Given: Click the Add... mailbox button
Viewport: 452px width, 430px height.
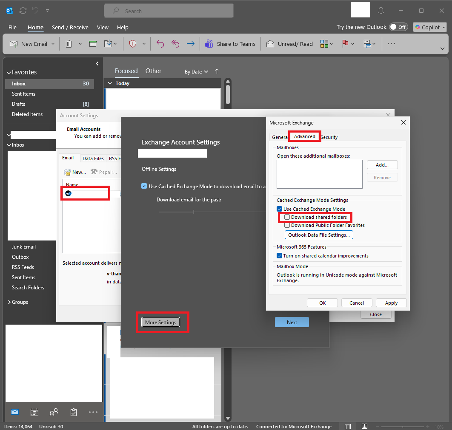Looking at the screenshot, I should (x=382, y=165).
